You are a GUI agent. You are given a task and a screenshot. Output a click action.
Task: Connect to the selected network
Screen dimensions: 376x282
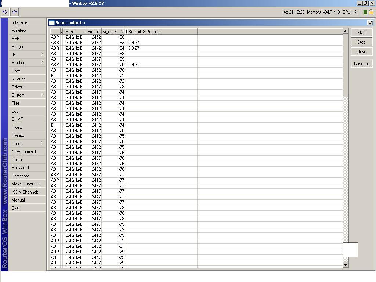pyautogui.click(x=361, y=63)
